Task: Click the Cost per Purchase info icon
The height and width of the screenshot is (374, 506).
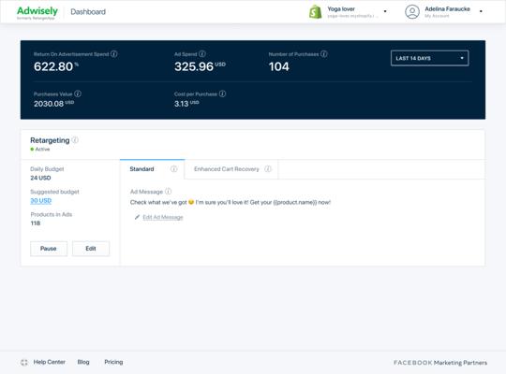Action: coord(222,93)
